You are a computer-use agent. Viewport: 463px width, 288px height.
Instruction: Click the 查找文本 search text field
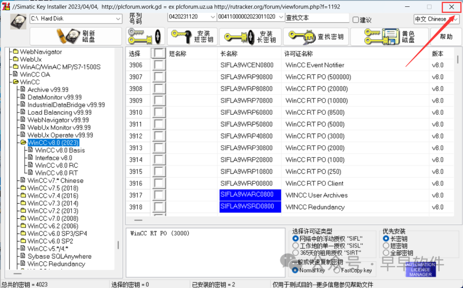pos(317,18)
